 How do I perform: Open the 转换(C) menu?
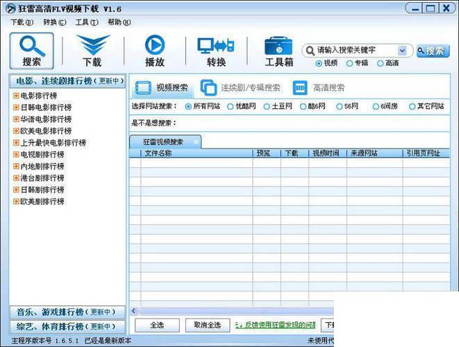(54, 22)
